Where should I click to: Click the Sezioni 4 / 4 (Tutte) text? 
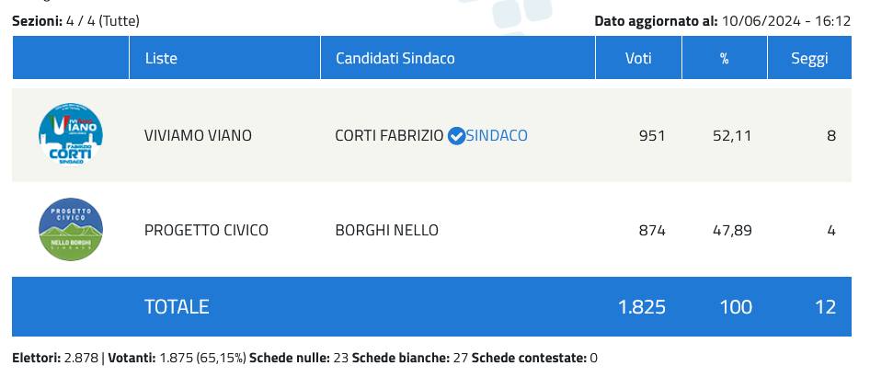click(75, 20)
